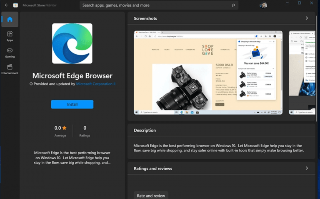The image size is (320, 199).
Task: Click the Ratings and reviews heading
Action: pyautogui.click(x=153, y=169)
